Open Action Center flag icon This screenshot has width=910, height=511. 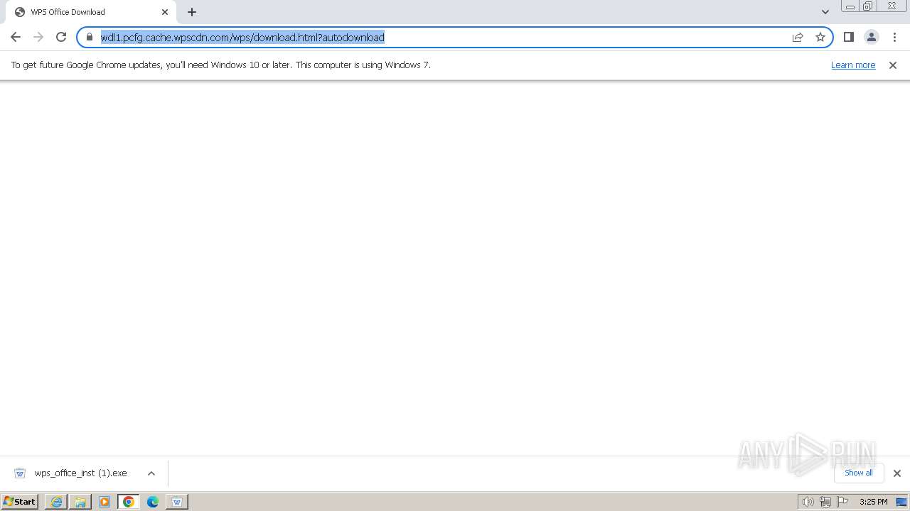(842, 502)
